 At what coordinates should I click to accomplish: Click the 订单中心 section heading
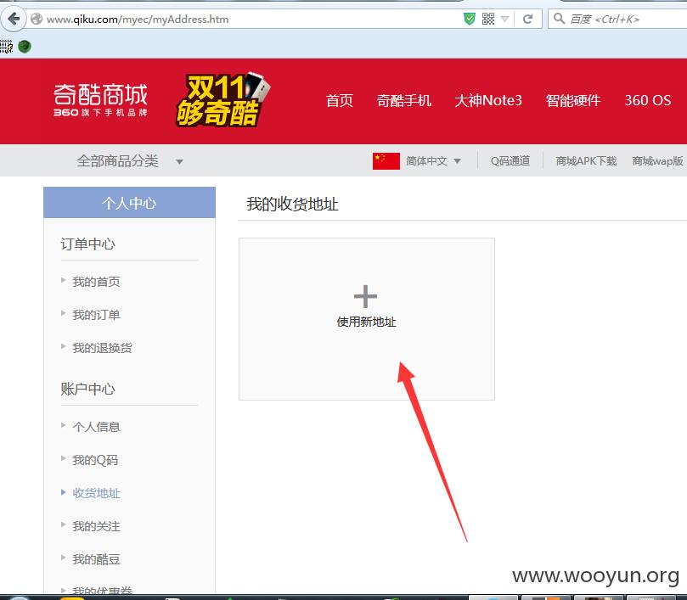[x=87, y=244]
